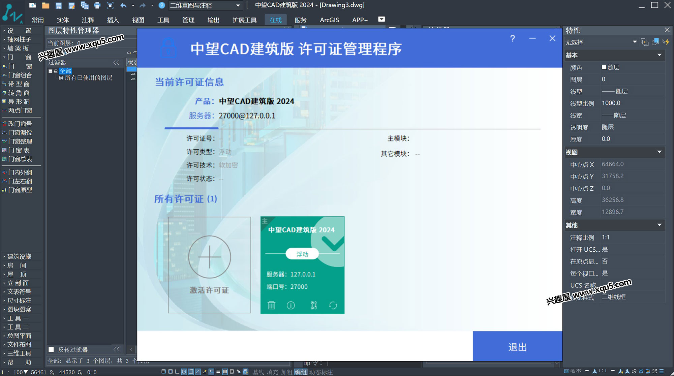This screenshot has width=674, height=376.
Task: Click the Undo arrow icon
Action: [x=123, y=5]
